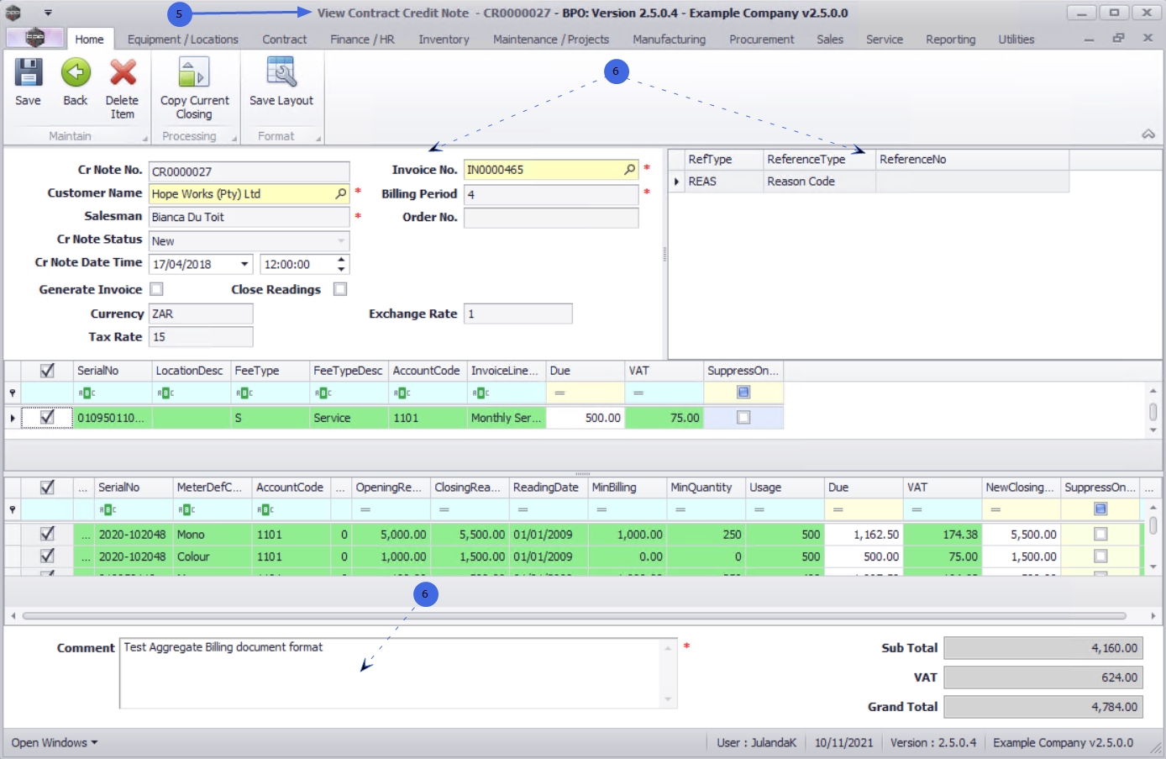The height and width of the screenshot is (759, 1166).
Task: Enable the Close Readings checkbox
Action: (x=340, y=289)
